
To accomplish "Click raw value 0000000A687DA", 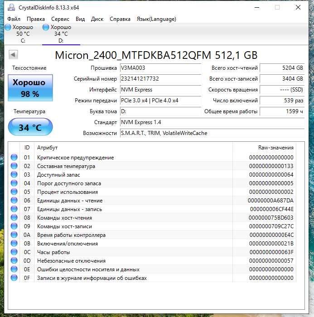I will coord(271,200).
